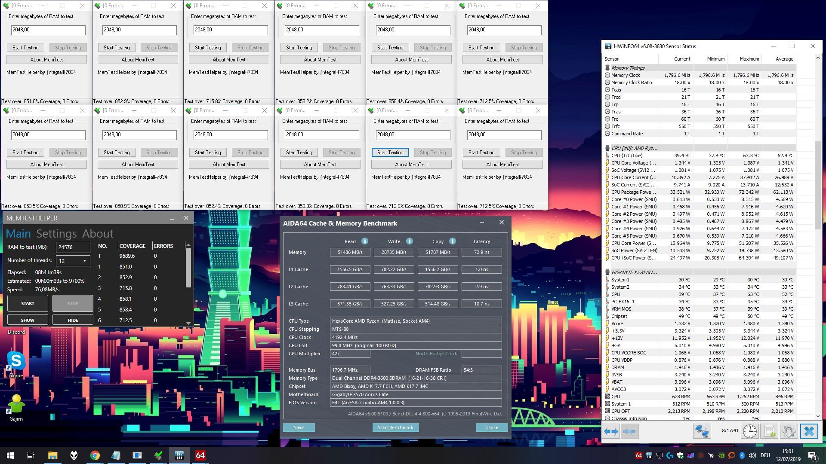Click info icon next to Read column

364,241
